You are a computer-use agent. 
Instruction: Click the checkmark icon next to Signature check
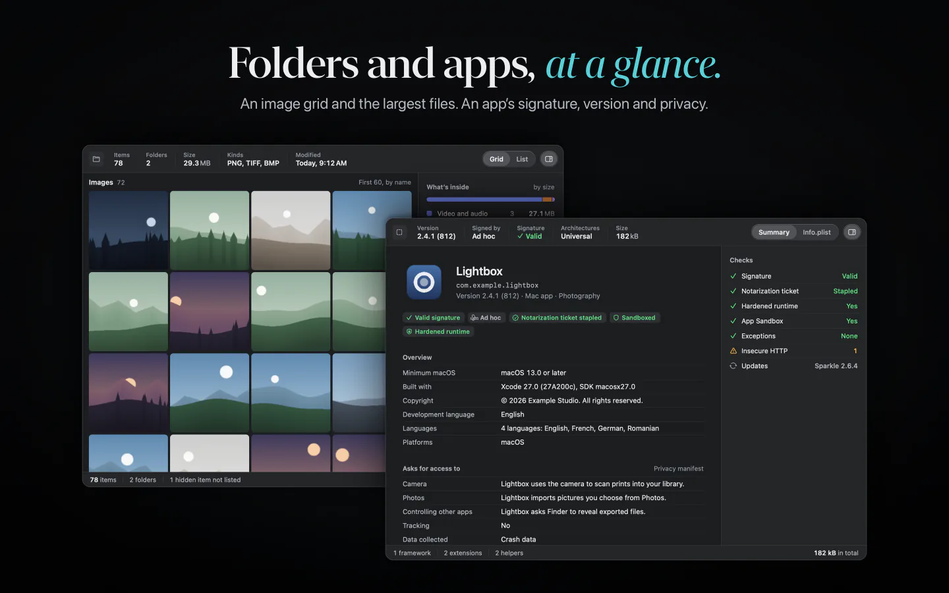733,276
